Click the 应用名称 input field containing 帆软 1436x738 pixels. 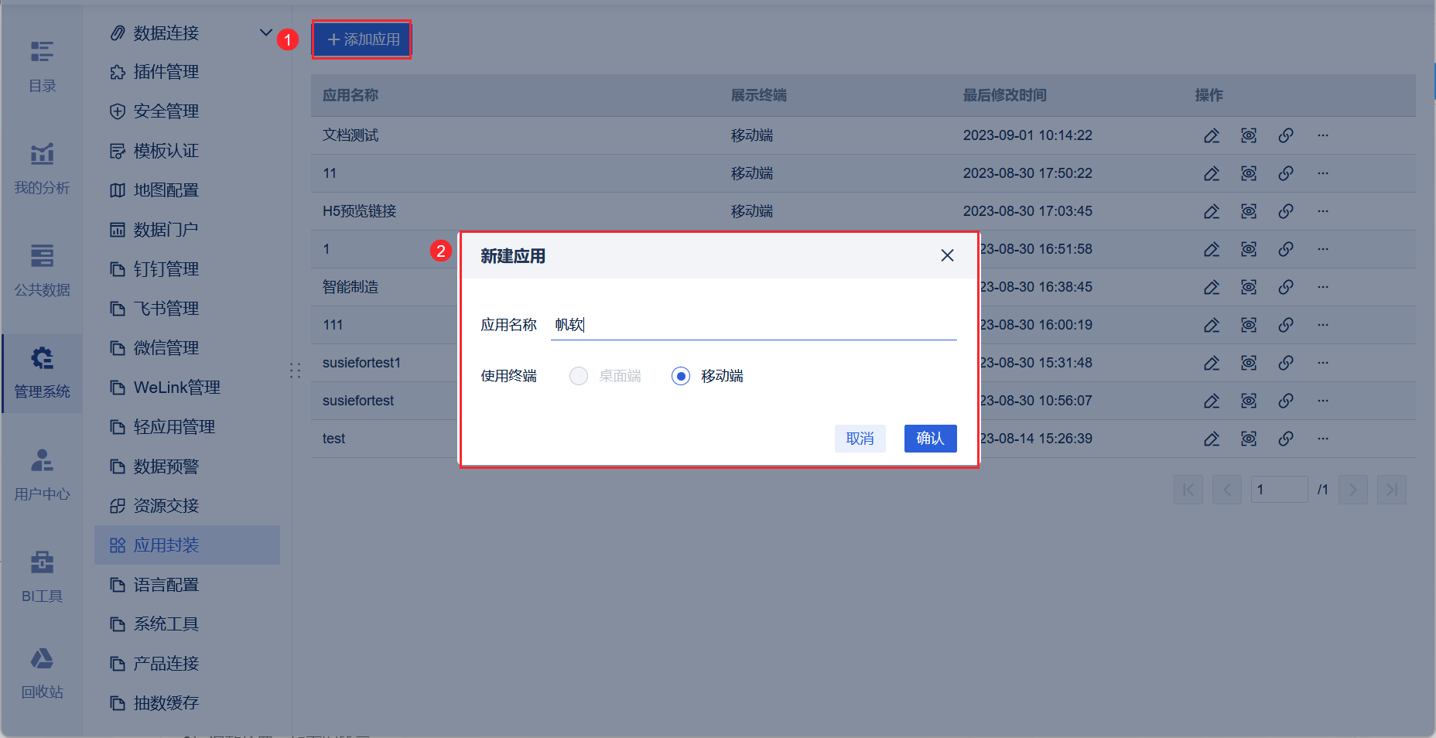pos(754,325)
